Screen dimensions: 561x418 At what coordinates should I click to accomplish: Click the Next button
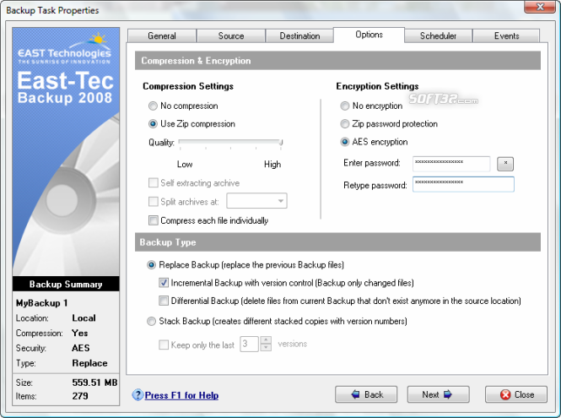(x=438, y=394)
